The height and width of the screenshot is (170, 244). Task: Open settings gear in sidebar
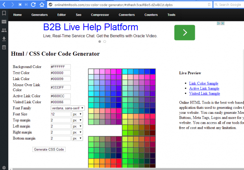(x=4, y=168)
